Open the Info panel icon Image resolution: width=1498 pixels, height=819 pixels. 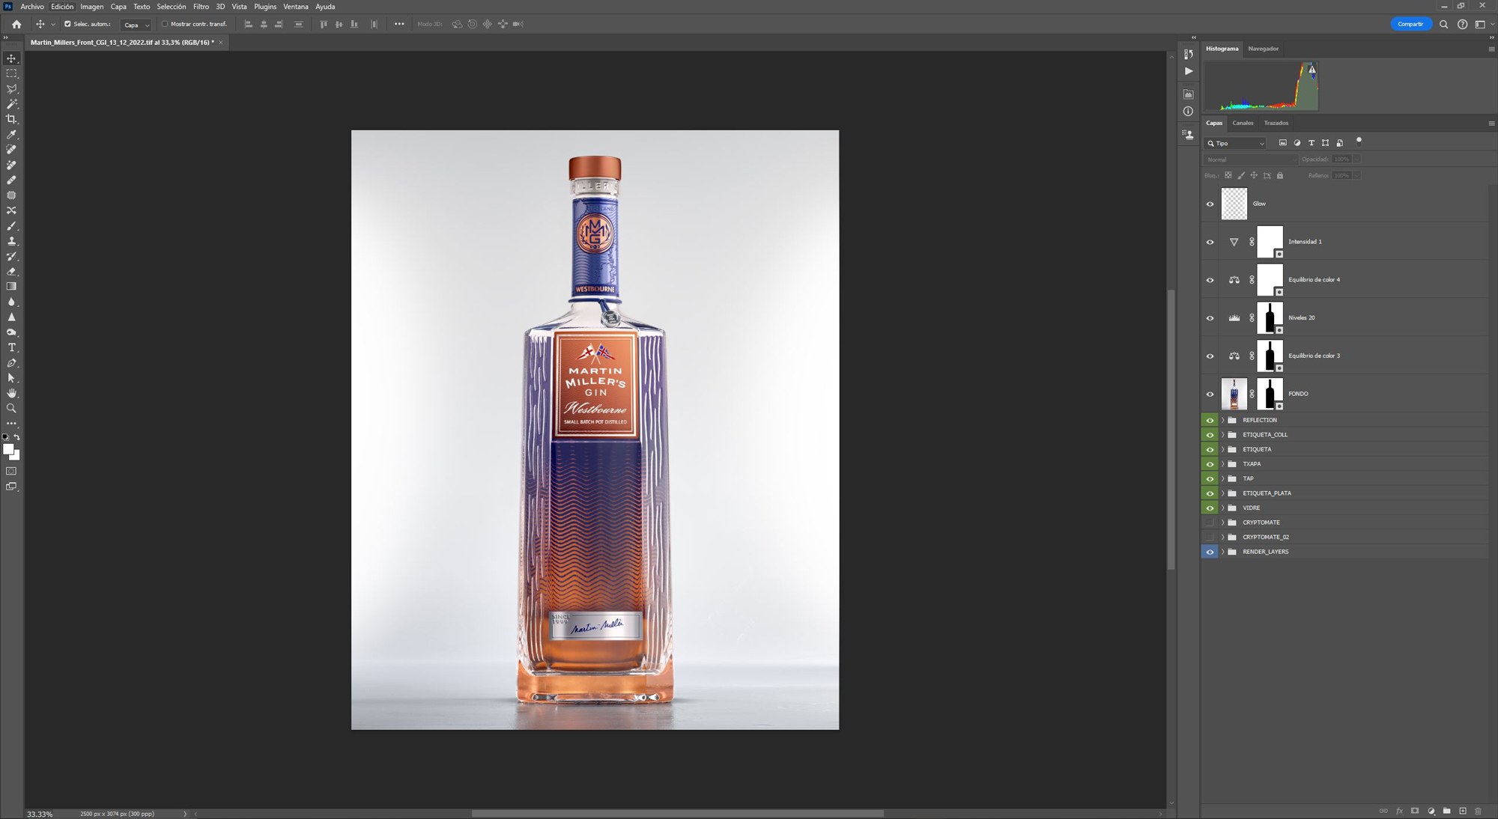tap(1189, 112)
